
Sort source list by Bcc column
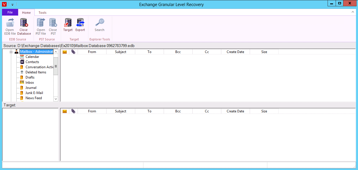pyautogui.click(x=178, y=52)
